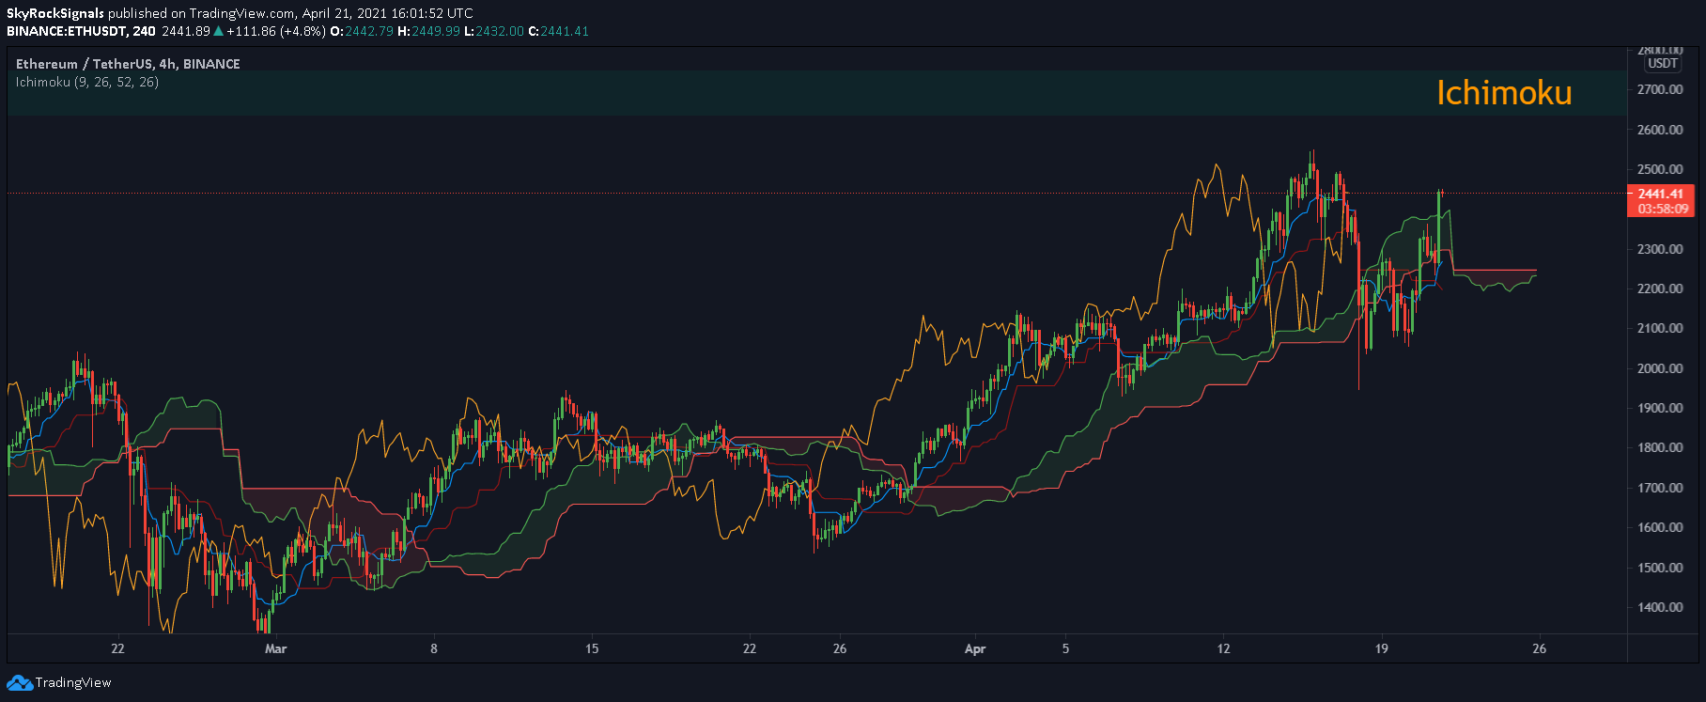The width and height of the screenshot is (1706, 702).
Task: Click the 1600.00 price axis label
Action: click(1660, 527)
